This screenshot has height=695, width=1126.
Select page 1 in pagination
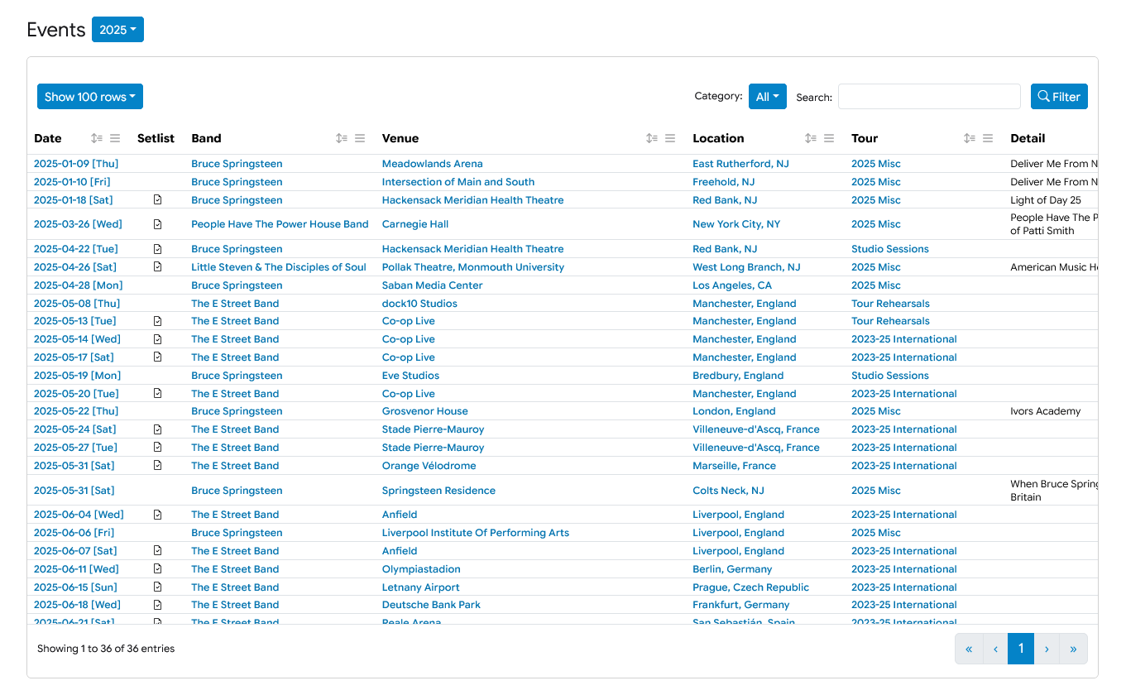coord(1021,649)
